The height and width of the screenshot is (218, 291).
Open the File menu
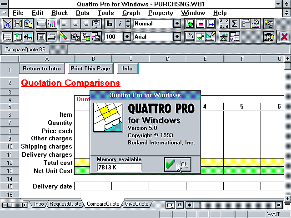click(18, 13)
